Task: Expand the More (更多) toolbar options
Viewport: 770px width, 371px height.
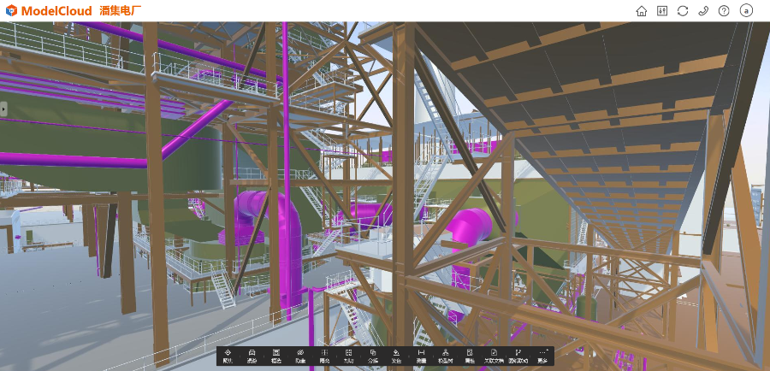Action: click(542, 356)
